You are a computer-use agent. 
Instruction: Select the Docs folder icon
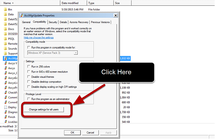tap(5, 29)
